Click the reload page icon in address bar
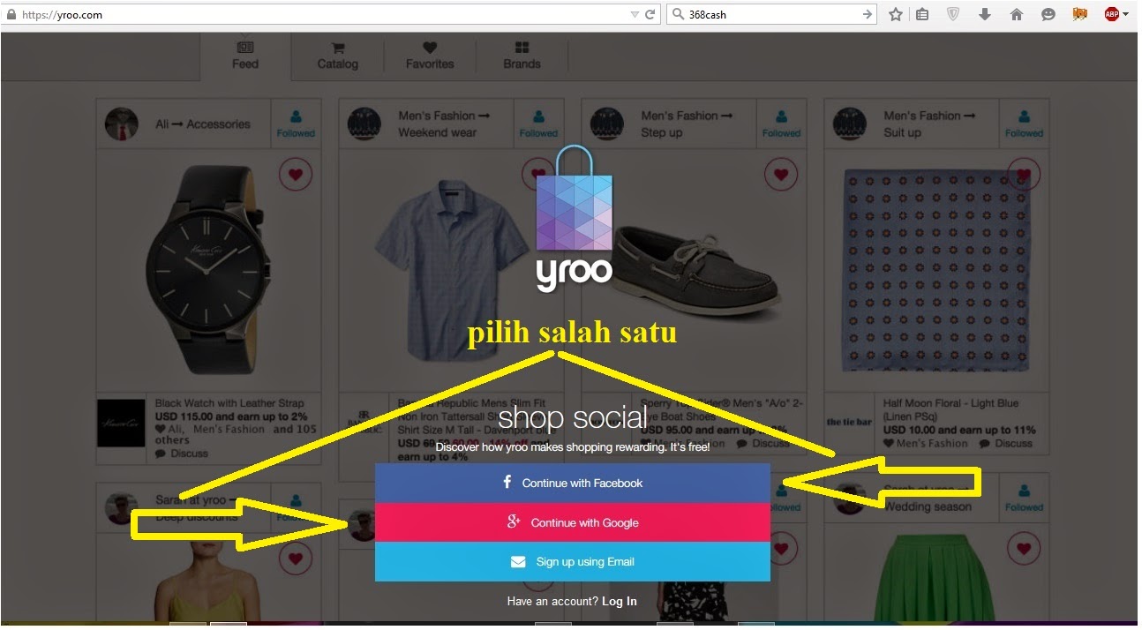This screenshot has height=630, width=1142. [650, 14]
